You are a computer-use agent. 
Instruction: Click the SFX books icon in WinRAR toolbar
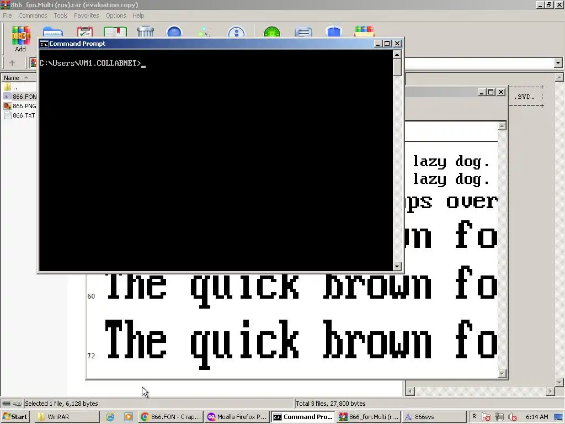(x=364, y=31)
